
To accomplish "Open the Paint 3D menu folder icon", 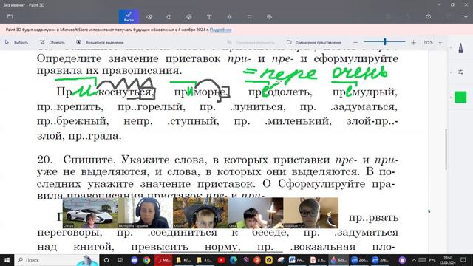I will [x=10, y=16].
